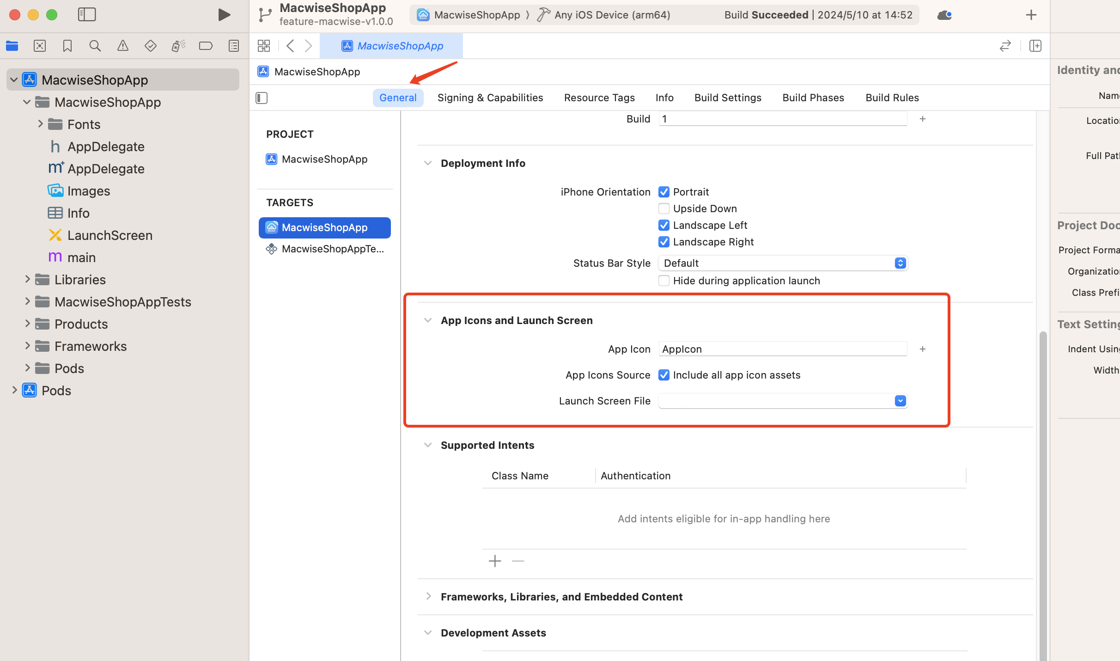This screenshot has height=661, width=1120.
Task: Toggle Landscape Right orientation
Action: pyautogui.click(x=664, y=242)
